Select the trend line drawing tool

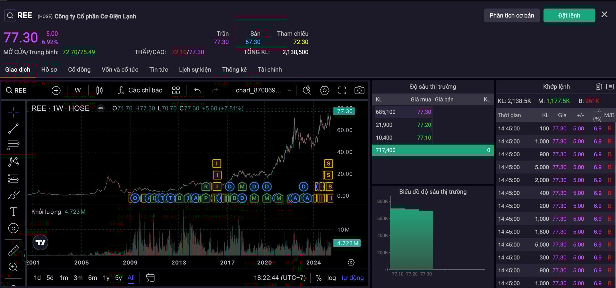tap(13, 128)
